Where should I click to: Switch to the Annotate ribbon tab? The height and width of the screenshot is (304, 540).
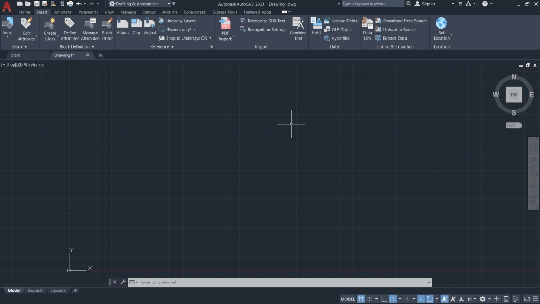(x=63, y=12)
